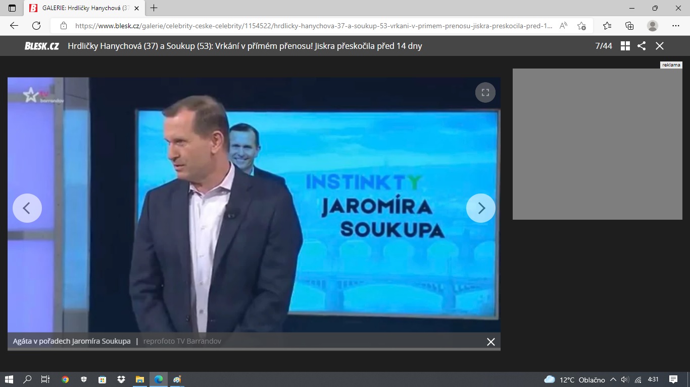Open the BLESK.CZ logo link
Image resolution: width=690 pixels, height=387 pixels.
point(41,46)
